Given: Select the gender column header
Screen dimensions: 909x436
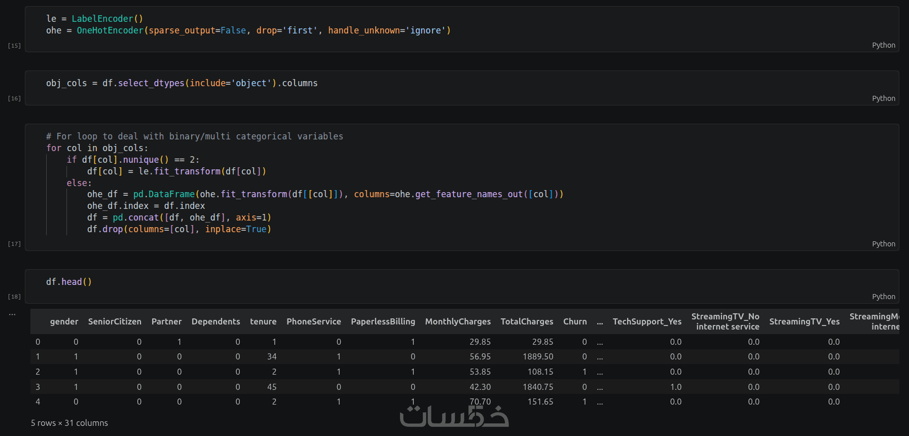Looking at the screenshot, I should pos(64,321).
